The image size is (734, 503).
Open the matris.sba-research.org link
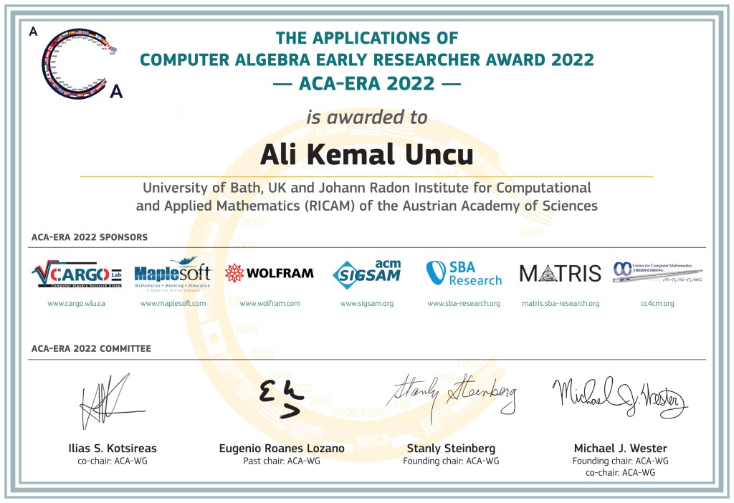click(561, 303)
